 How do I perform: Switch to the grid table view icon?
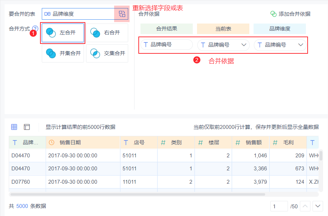(x=14, y=127)
